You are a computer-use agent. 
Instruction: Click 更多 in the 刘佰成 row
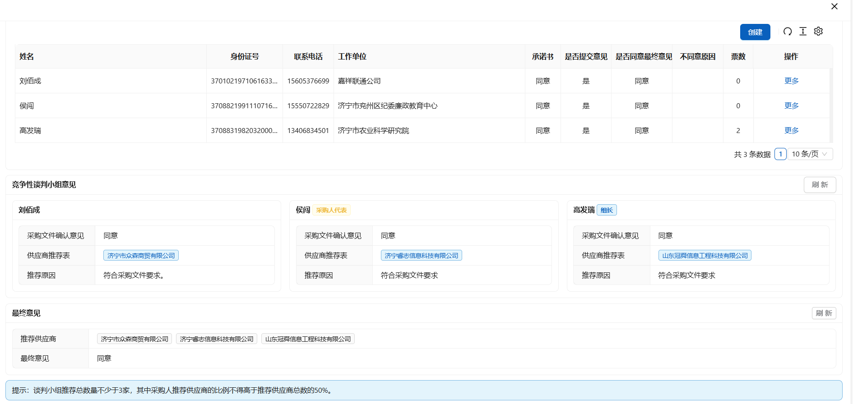[x=792, y=81]
